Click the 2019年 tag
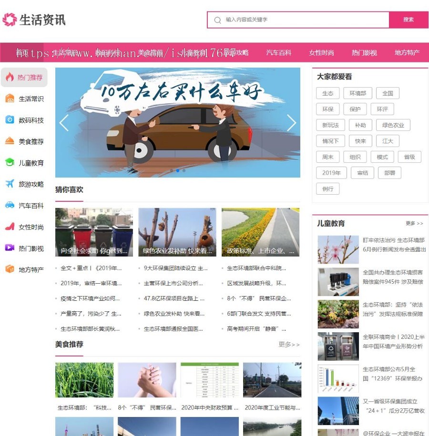The height and width of the screenshot is (436, 429). coord(331,173)
